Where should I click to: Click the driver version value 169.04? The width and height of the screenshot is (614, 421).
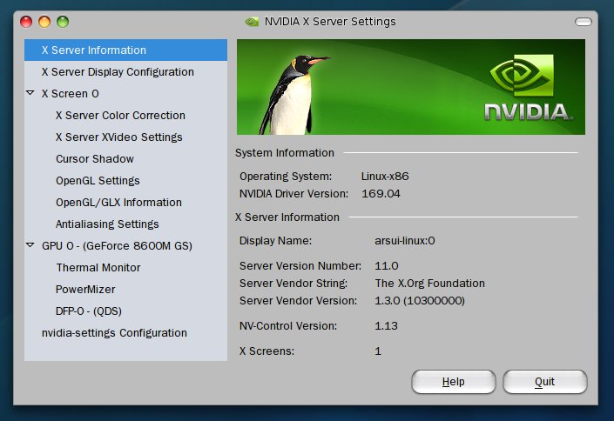(381, 194)
